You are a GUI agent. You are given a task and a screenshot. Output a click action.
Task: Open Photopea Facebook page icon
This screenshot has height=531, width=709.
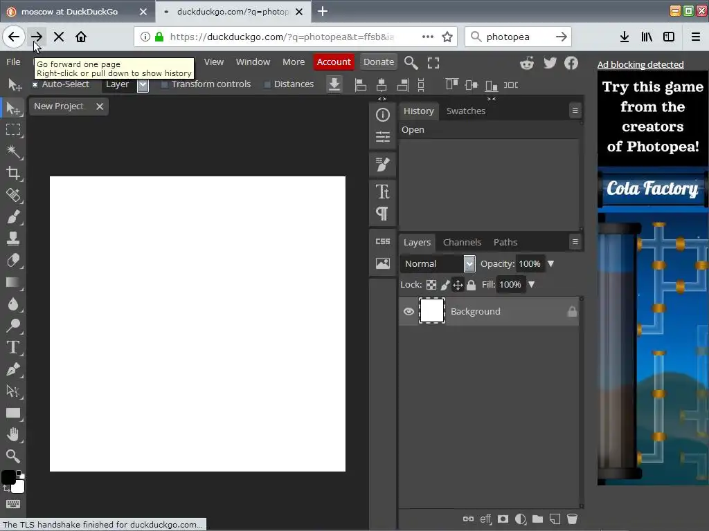(x=571, y=63)
